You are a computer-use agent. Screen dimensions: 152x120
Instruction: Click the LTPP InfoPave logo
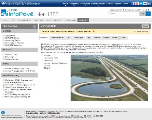click(x=17, y=13)
